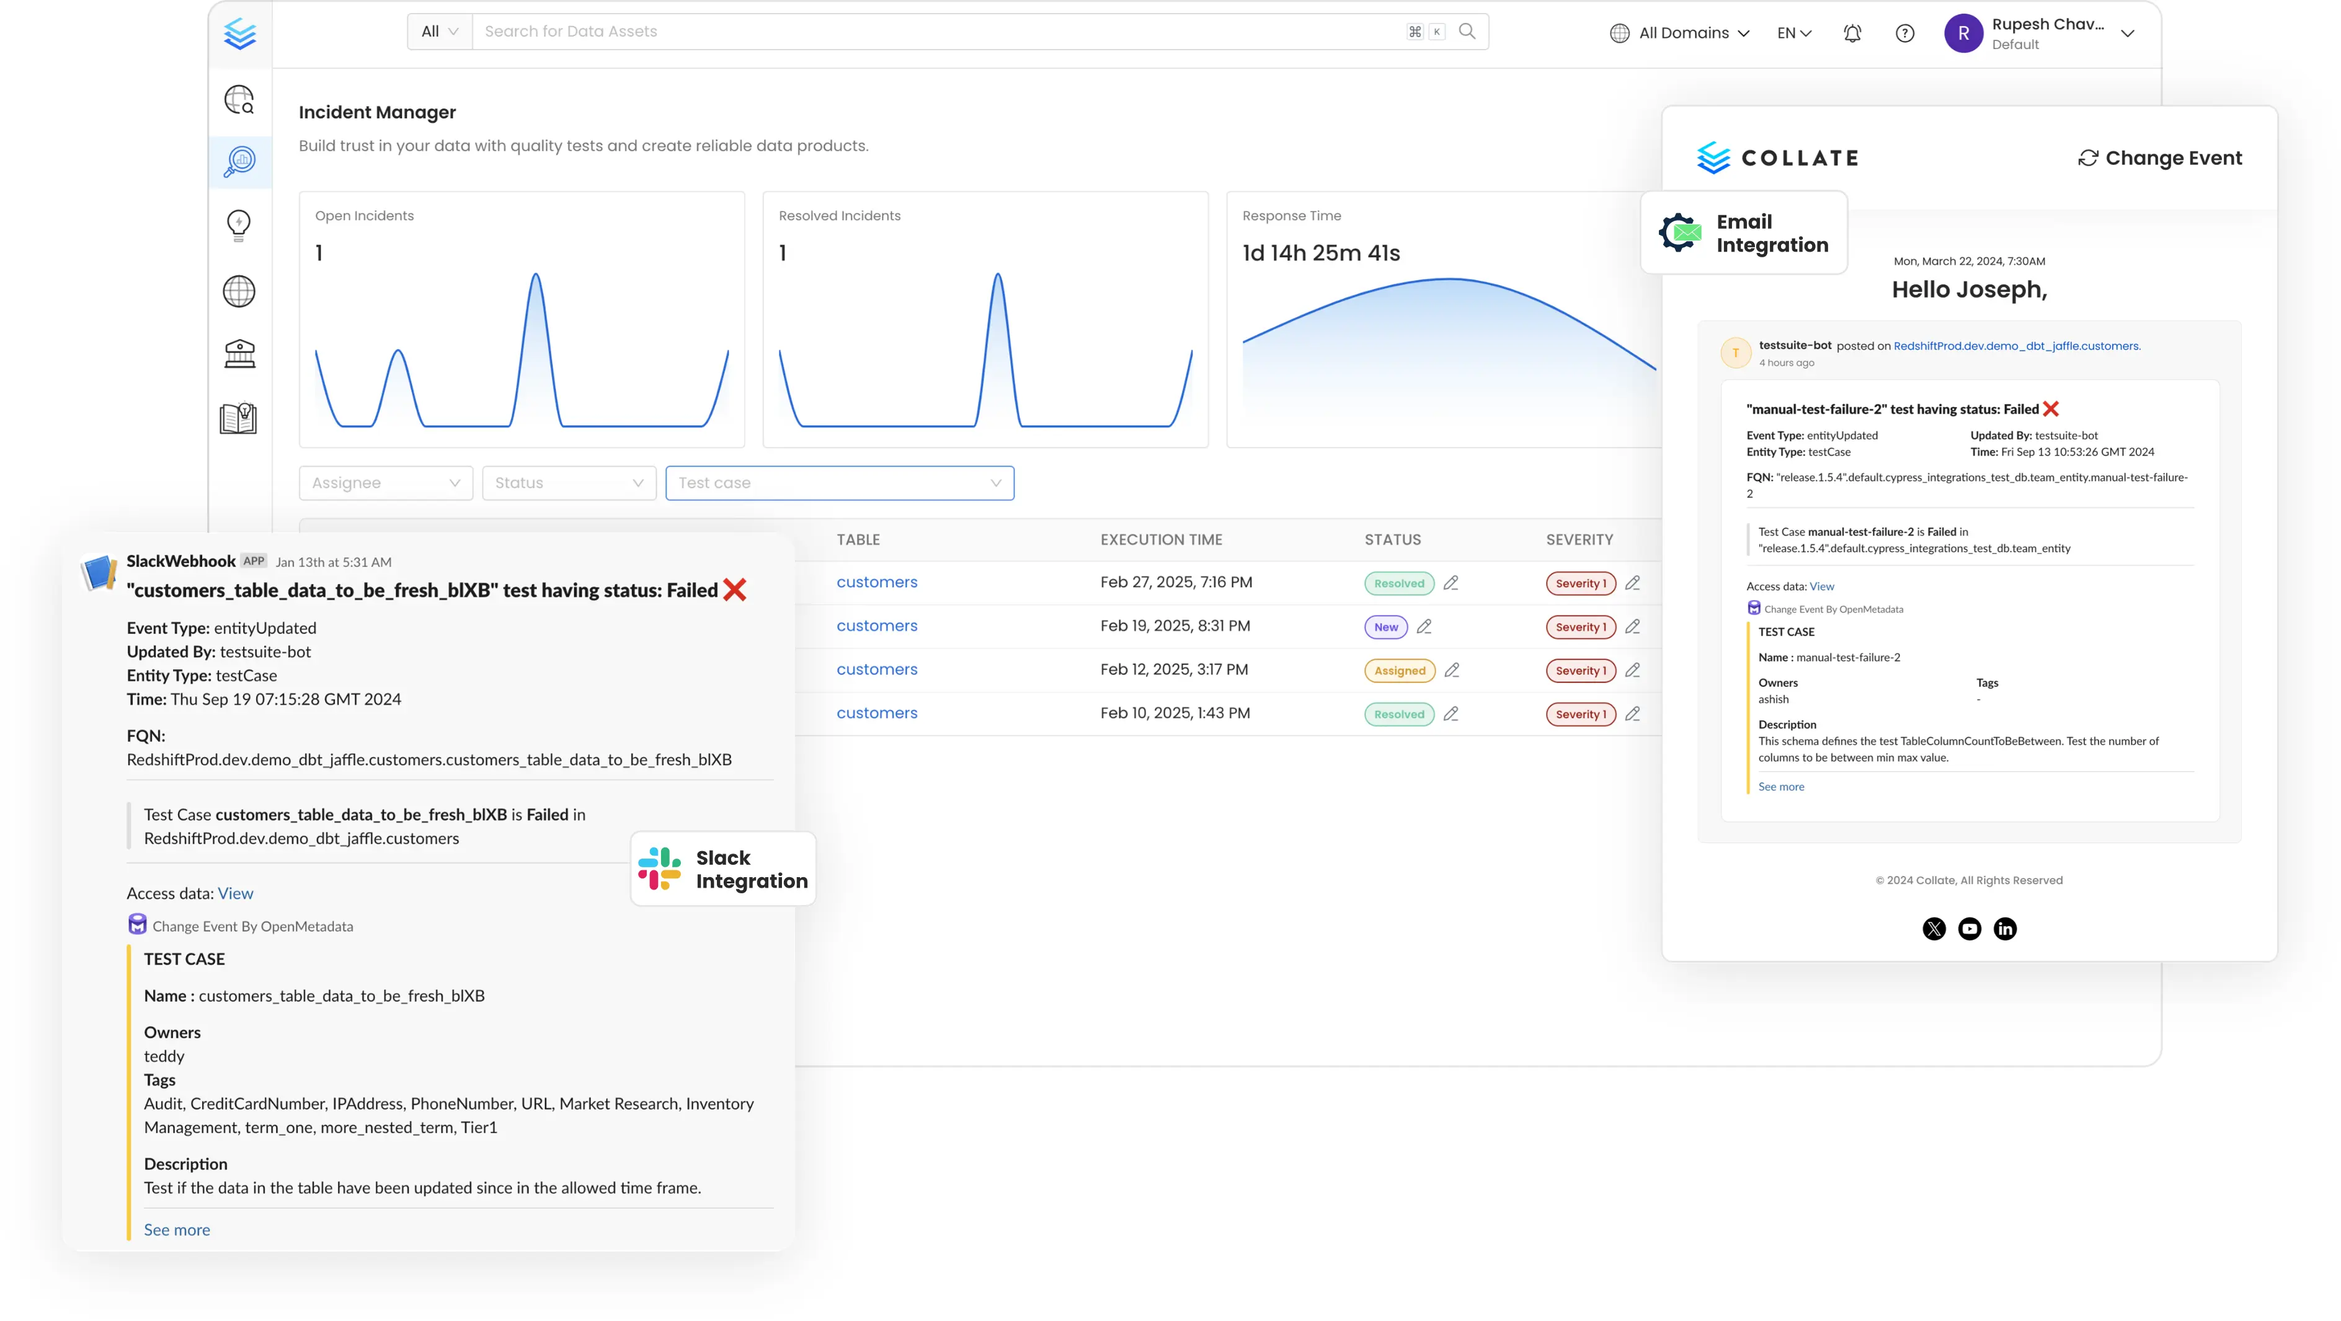Screen dimensions: 2341x1321
Task: Expand the Status filter dropdown
Action: [569, 484]
